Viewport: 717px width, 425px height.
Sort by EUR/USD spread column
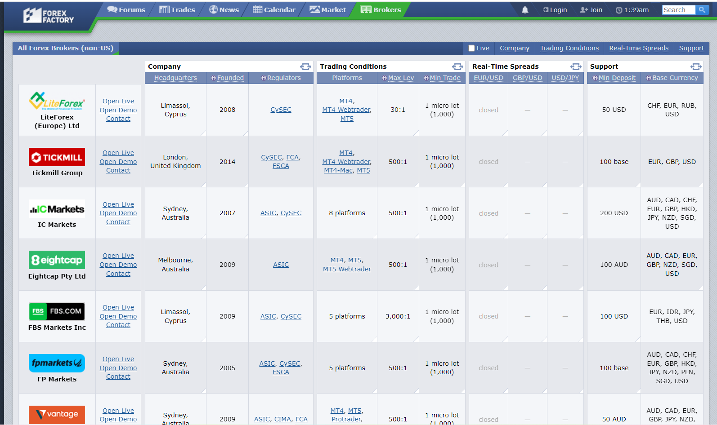tap(488, 78)
